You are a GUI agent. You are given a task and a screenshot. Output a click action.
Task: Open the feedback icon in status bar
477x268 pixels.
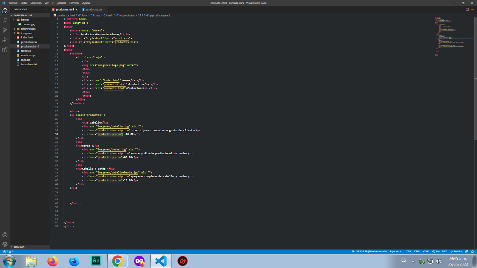pos(467,251)
